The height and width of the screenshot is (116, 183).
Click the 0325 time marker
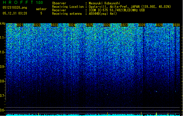pos(89,25)
